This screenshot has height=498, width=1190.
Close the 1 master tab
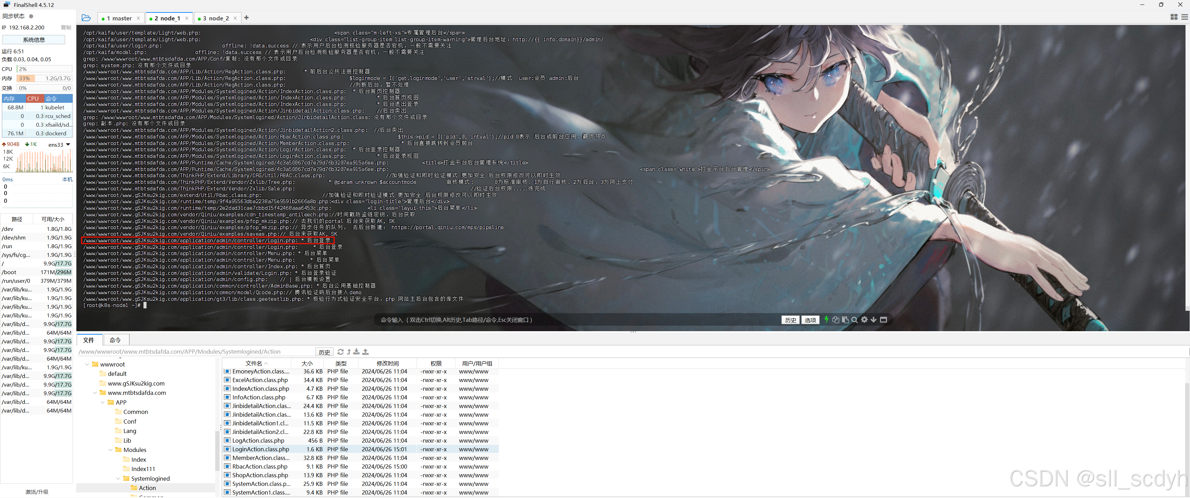(x=138, y=18)
